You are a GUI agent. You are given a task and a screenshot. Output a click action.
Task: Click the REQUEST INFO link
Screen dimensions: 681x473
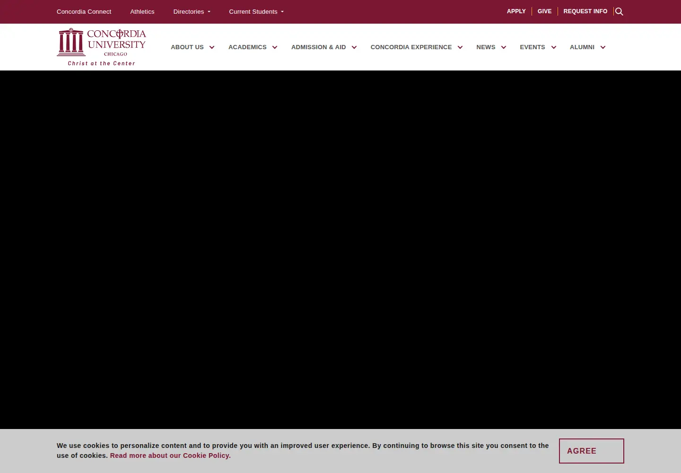[x=585, y=11]
